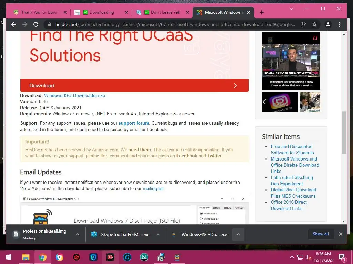353x264 pixels.
Task: Select Windows 8.1 radio in tool screenshot
Action: pyautogui.click(x=201, y=218)
